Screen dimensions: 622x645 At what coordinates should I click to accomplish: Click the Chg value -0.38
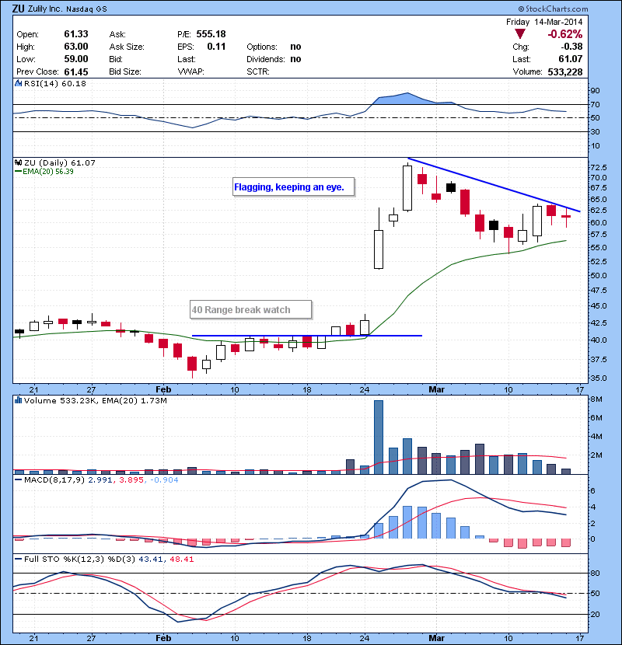click(x=571, y=47)
